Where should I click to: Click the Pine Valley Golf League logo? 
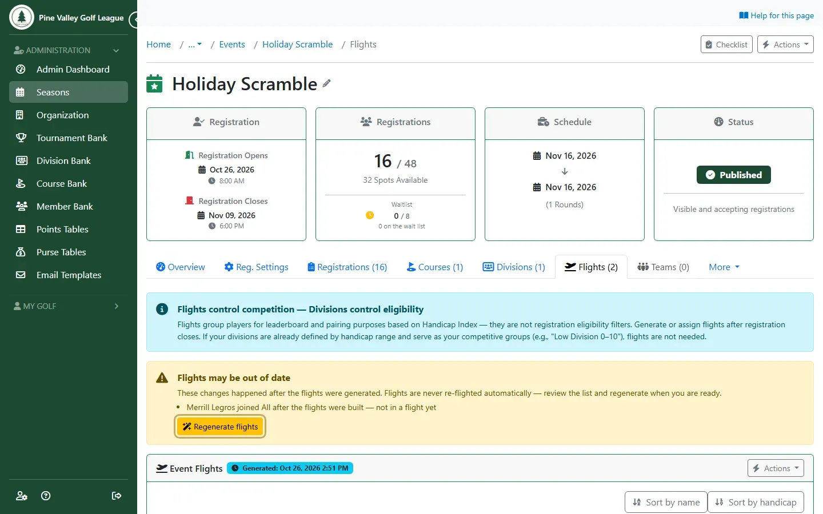22,17
